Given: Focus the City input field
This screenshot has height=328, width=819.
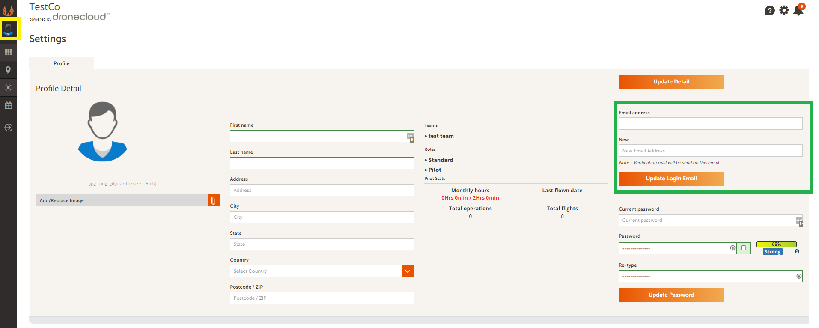Looking at the screenshot, I should click(322, 217).
